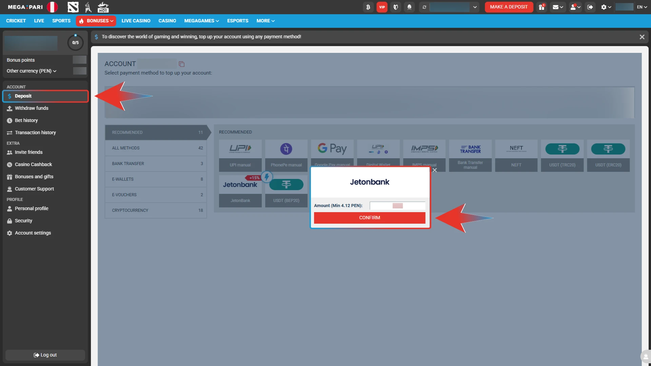Choose NEFT payment method
This screenshot has width=651, height=366.
pyautogui.click(x=516, y=156)
